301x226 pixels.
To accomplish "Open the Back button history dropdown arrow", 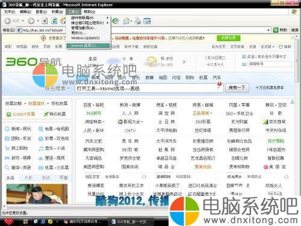I will click(x=23, y=21).
